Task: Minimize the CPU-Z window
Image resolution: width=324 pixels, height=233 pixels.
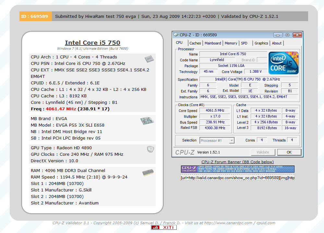Action: coord(278,35)
